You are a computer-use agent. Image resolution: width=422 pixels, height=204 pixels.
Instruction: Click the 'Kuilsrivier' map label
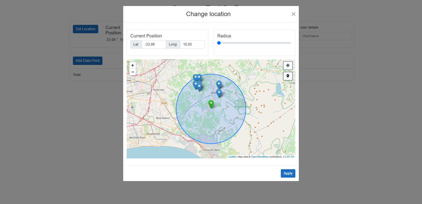(x=159, y=89)
